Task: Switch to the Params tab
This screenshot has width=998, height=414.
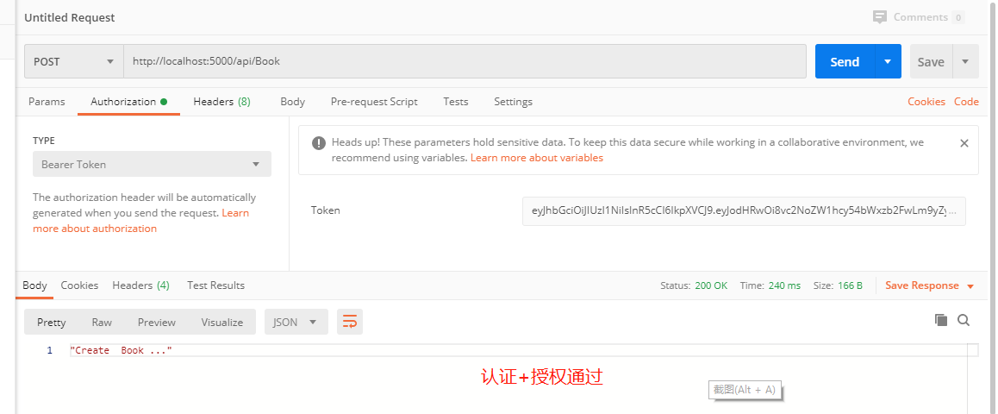Action: tap(47, 101)
